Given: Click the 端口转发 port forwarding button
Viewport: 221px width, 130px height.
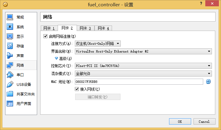Looking at the screenshot, I should tap(98, 97).
